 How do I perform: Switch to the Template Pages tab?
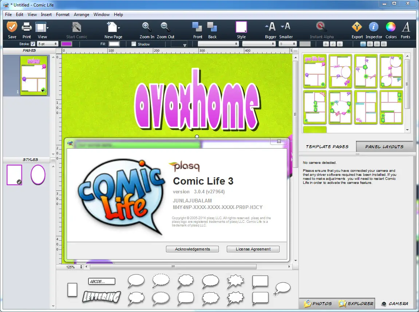pyautogui.click(x=327, y=146)
